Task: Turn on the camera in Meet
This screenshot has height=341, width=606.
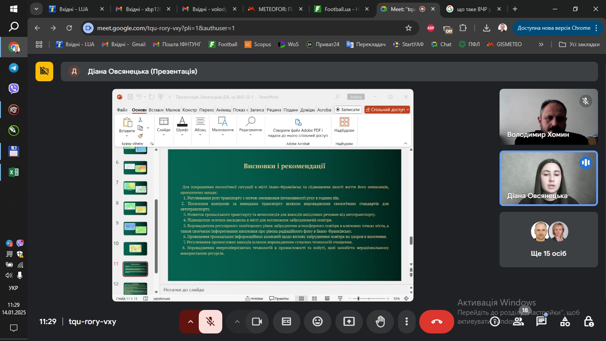Action: 257,321
